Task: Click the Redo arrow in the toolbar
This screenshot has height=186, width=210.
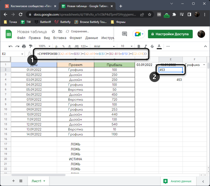Action: point(17,46)
